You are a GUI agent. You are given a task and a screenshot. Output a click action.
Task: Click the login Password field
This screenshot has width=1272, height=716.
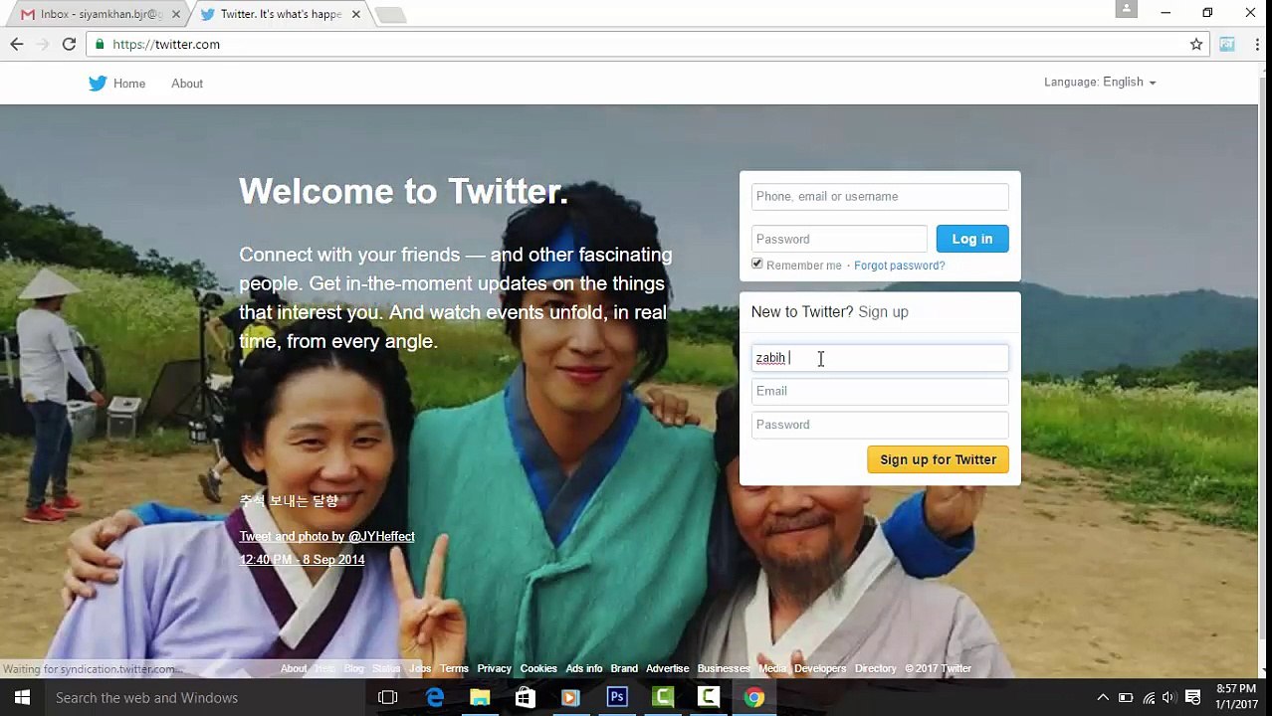pos(839,239)
